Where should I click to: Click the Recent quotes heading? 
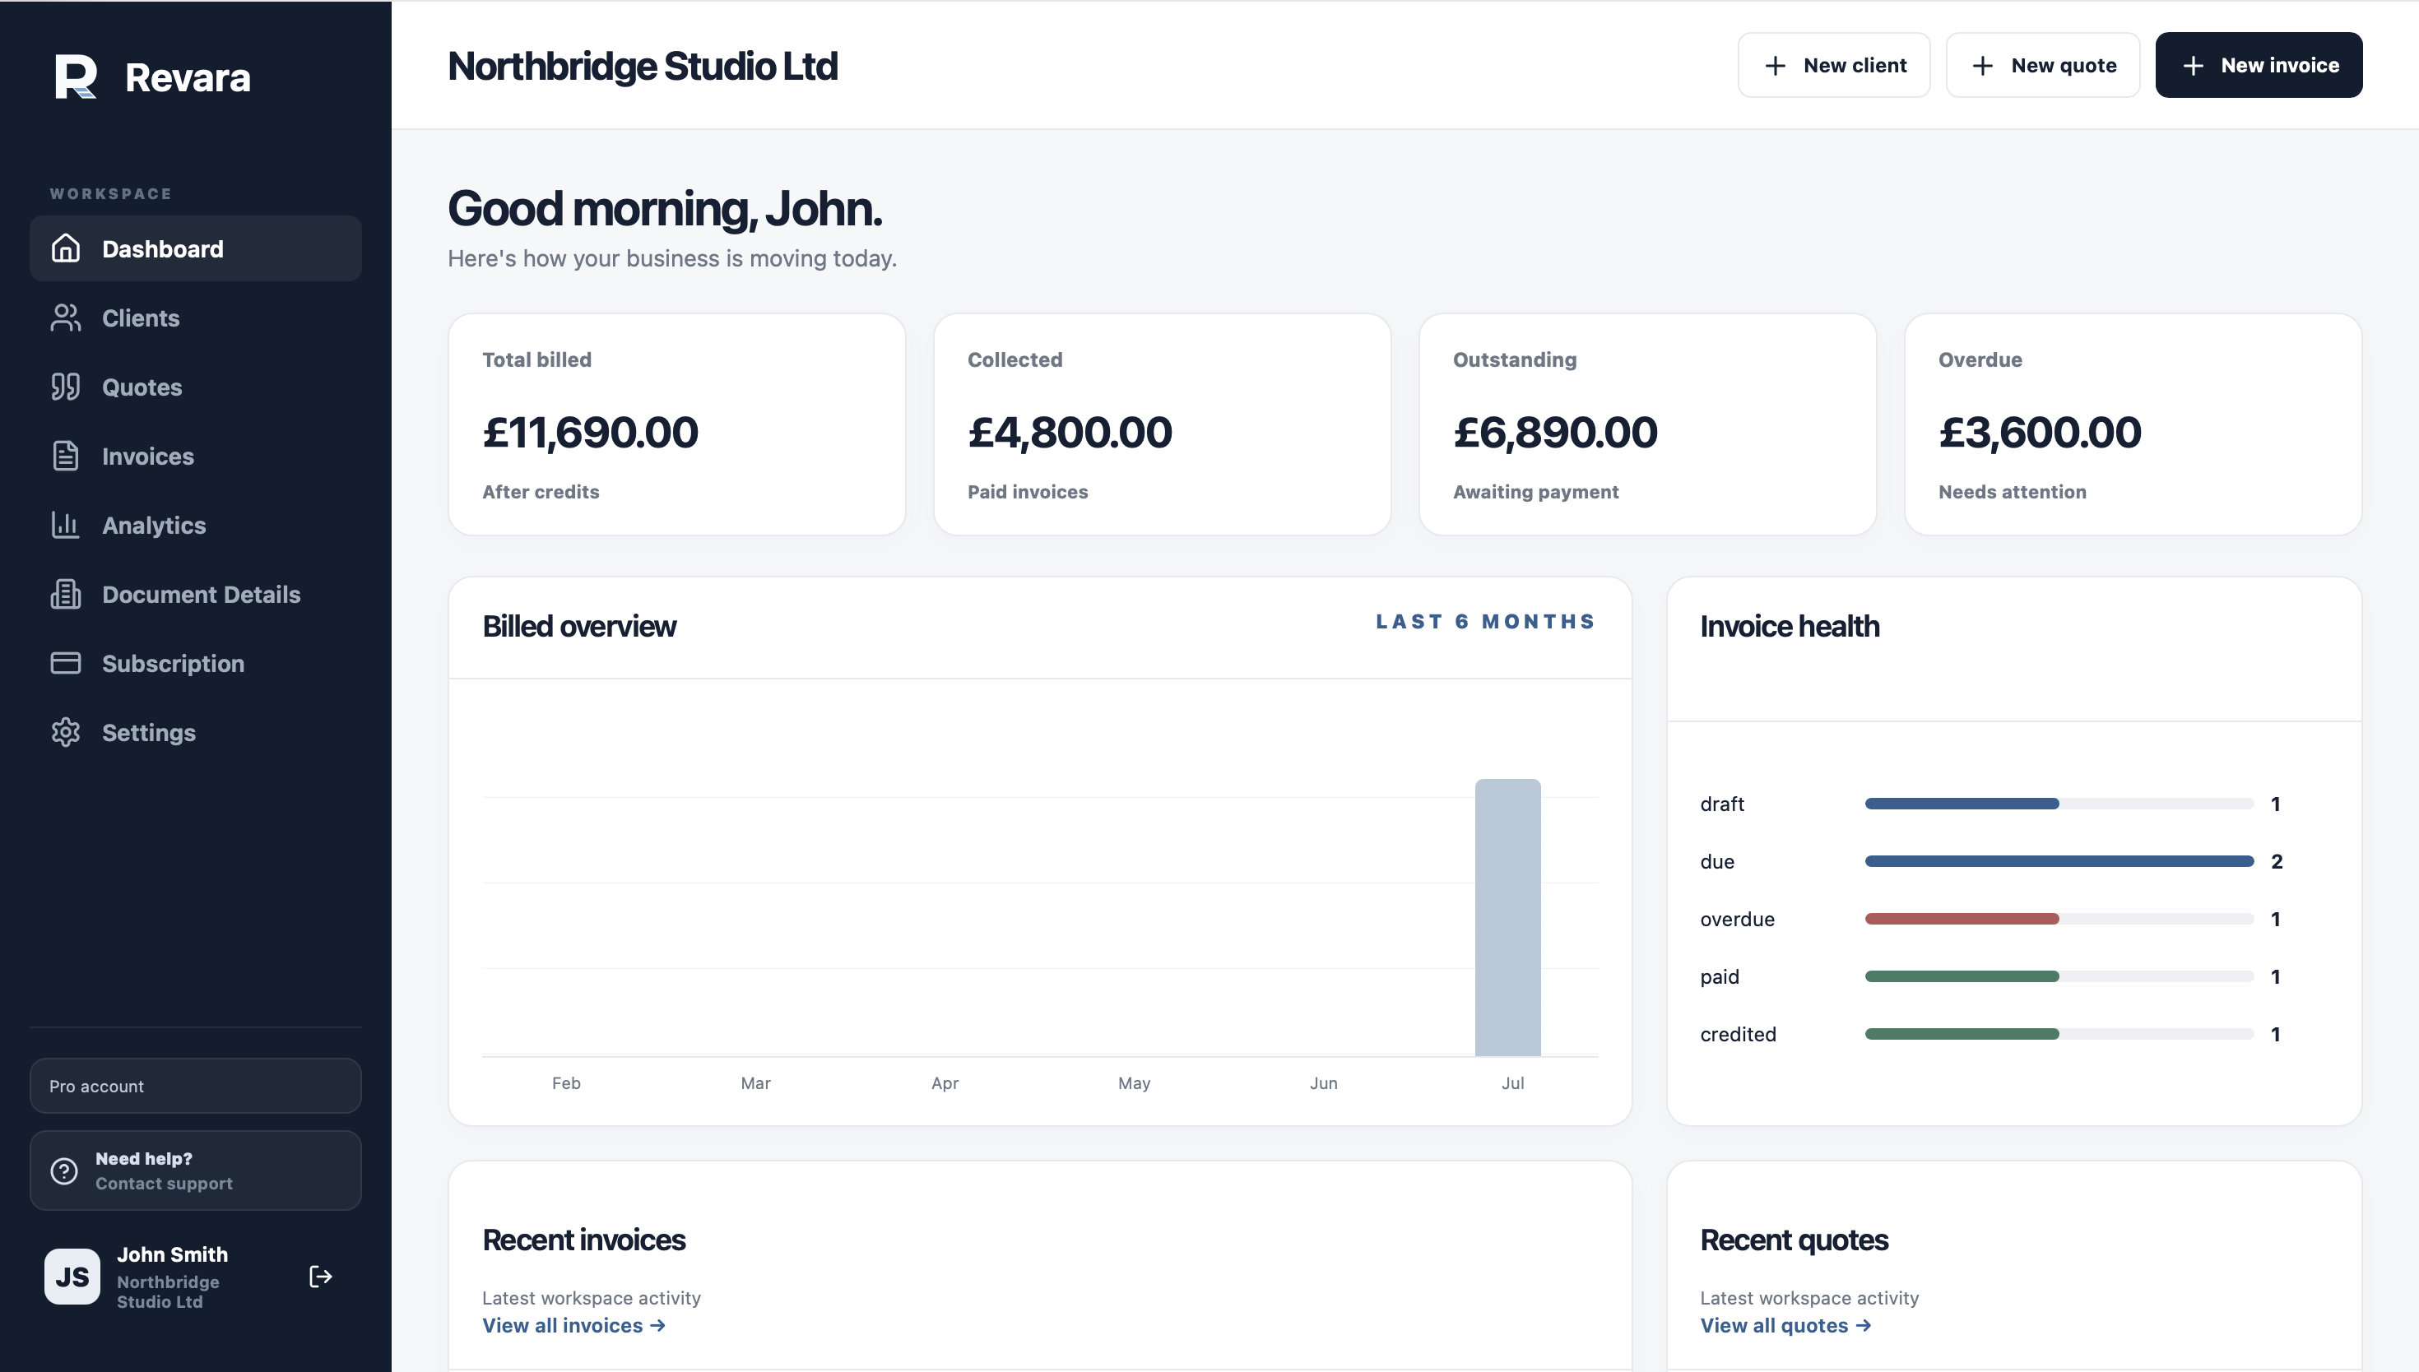coord(1795,1239)
